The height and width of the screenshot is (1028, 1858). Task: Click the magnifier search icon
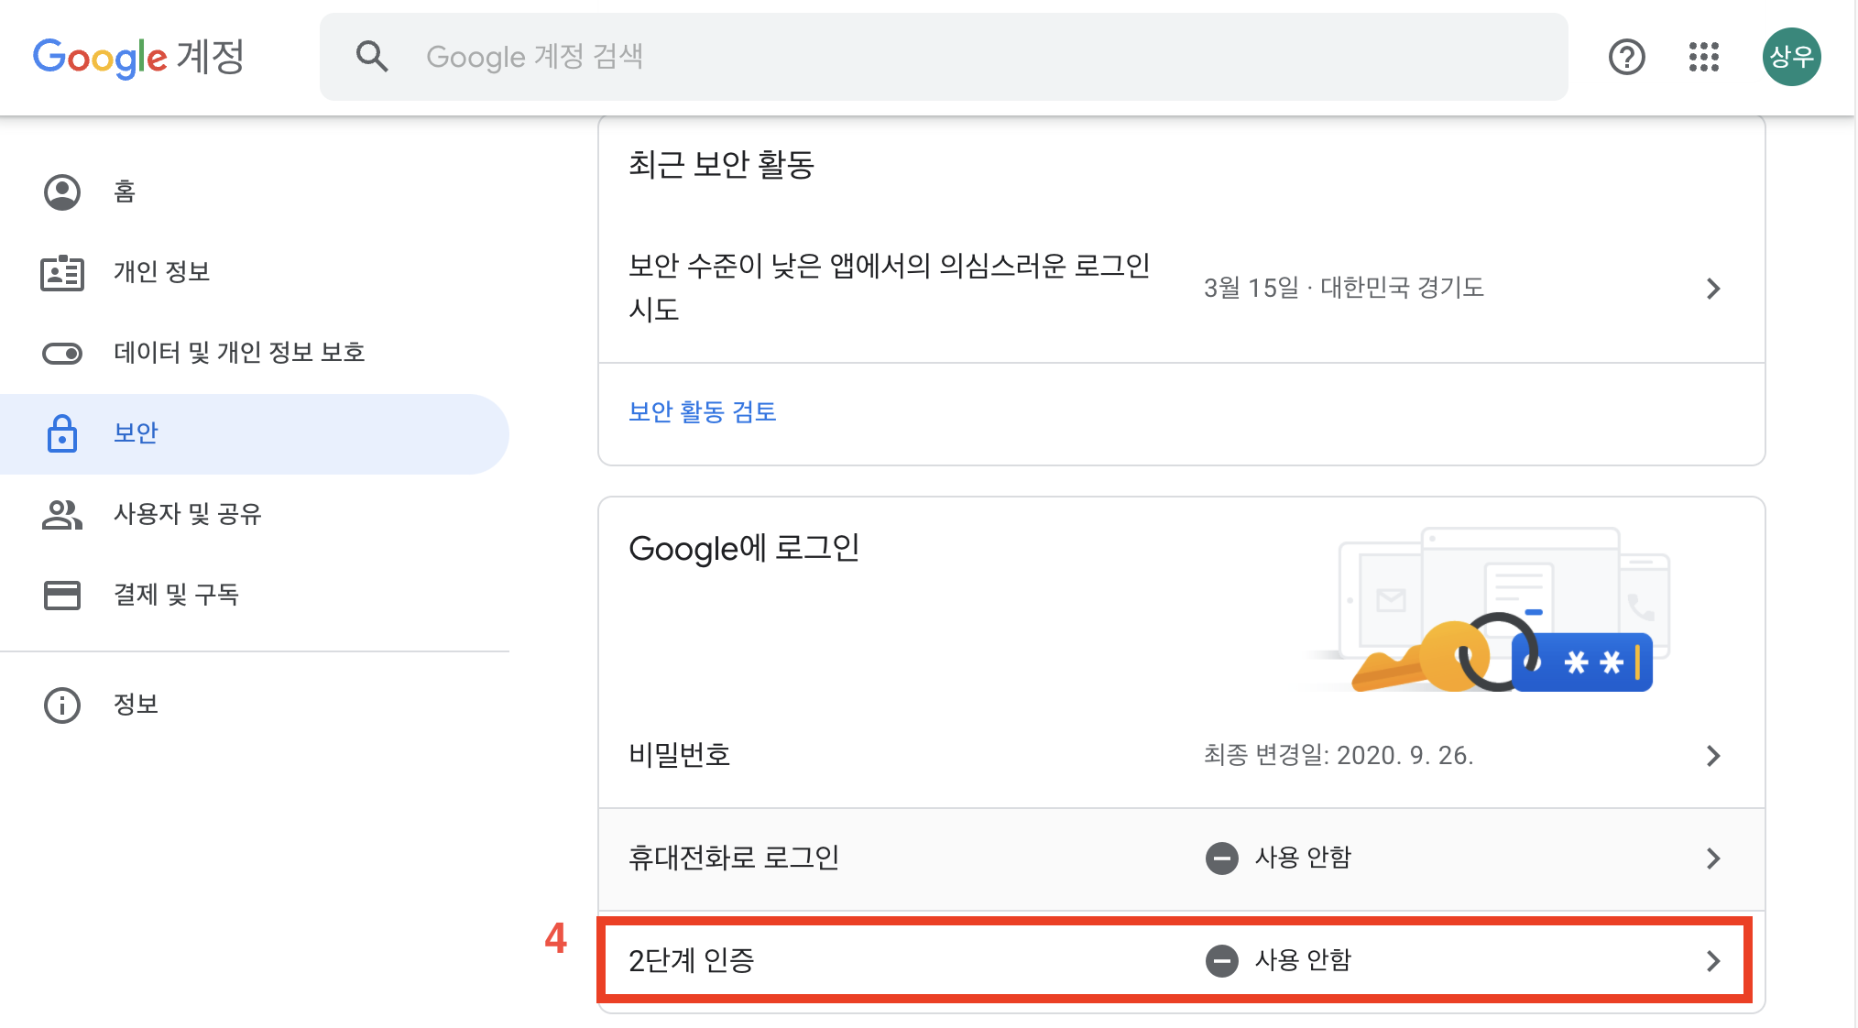pyautogui.click(x=371, y=57)
